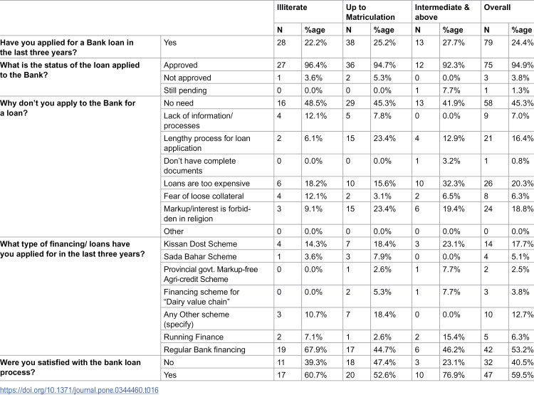Click the Overall column header
The height and width of the screenshot is (395, 534).
point(497,8)
